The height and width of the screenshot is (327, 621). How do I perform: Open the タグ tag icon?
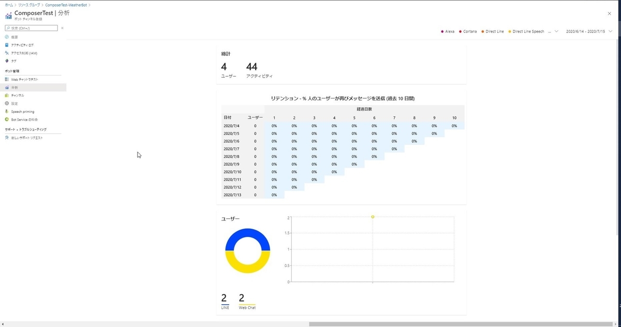(7, 61)
